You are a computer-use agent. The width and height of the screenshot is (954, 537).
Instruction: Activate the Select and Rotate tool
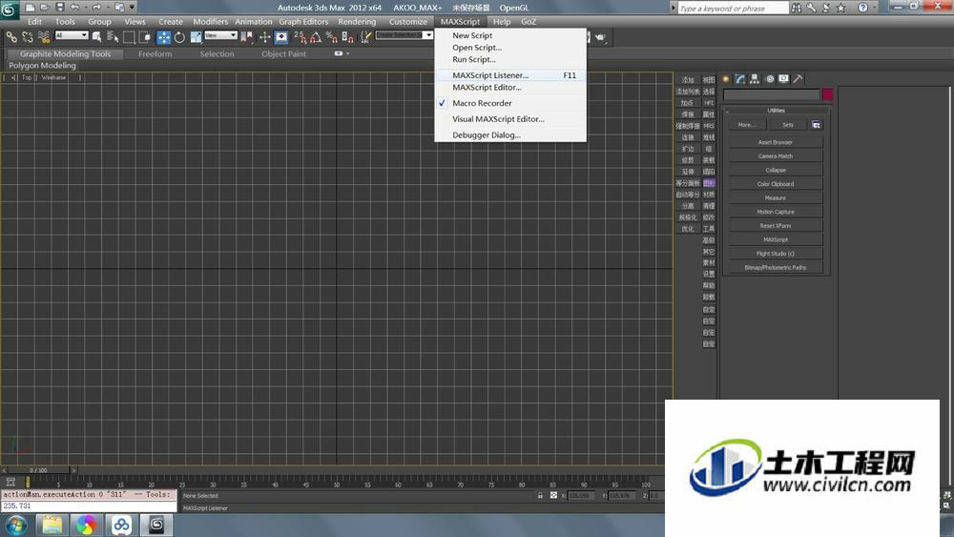coord(179,37)
